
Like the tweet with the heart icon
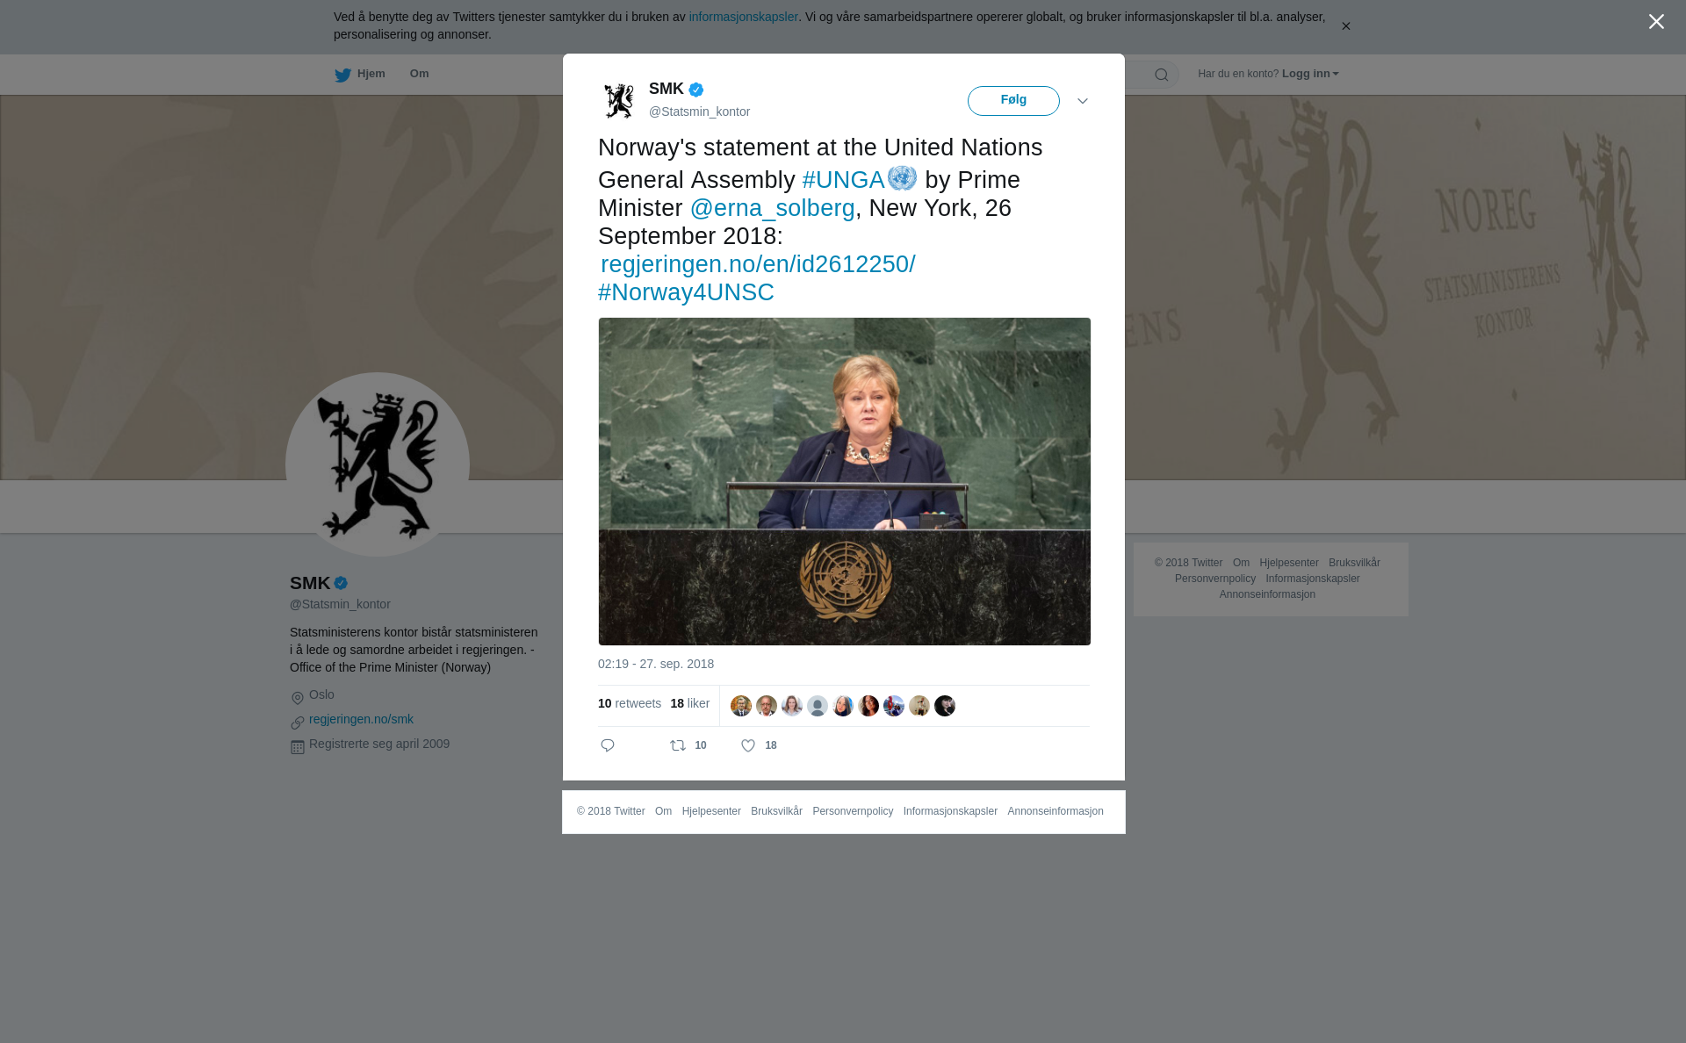click(748, 745)
